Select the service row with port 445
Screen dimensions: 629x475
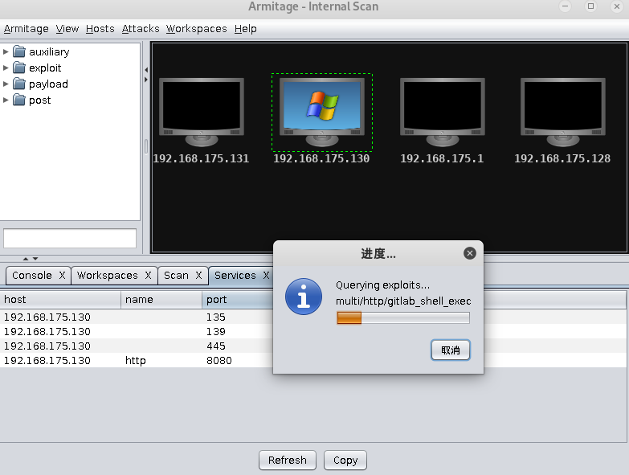coord(137,346)
